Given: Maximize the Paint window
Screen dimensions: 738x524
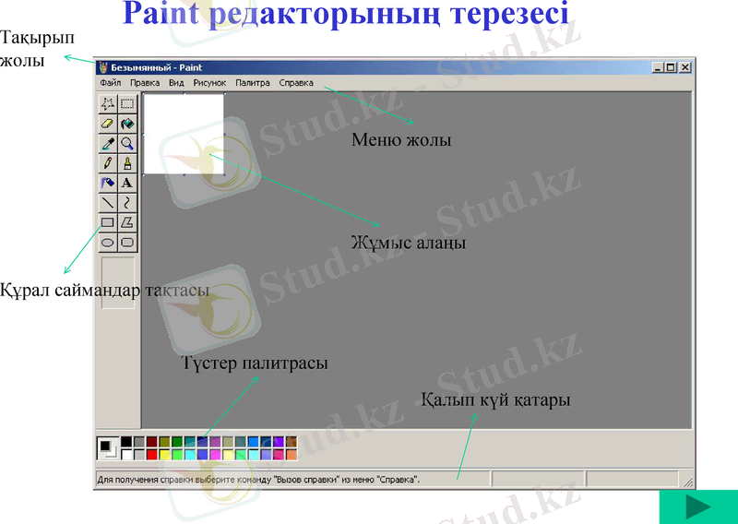Looking at the screenshot, I should click(x=671, y=67).
